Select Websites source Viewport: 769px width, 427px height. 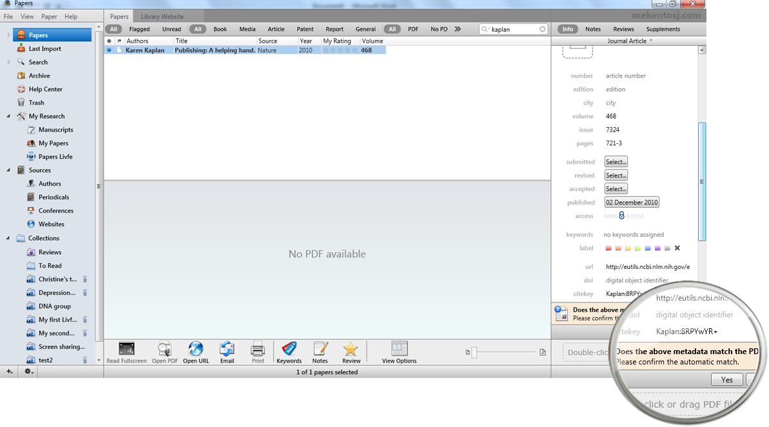(x=51, y=224)
